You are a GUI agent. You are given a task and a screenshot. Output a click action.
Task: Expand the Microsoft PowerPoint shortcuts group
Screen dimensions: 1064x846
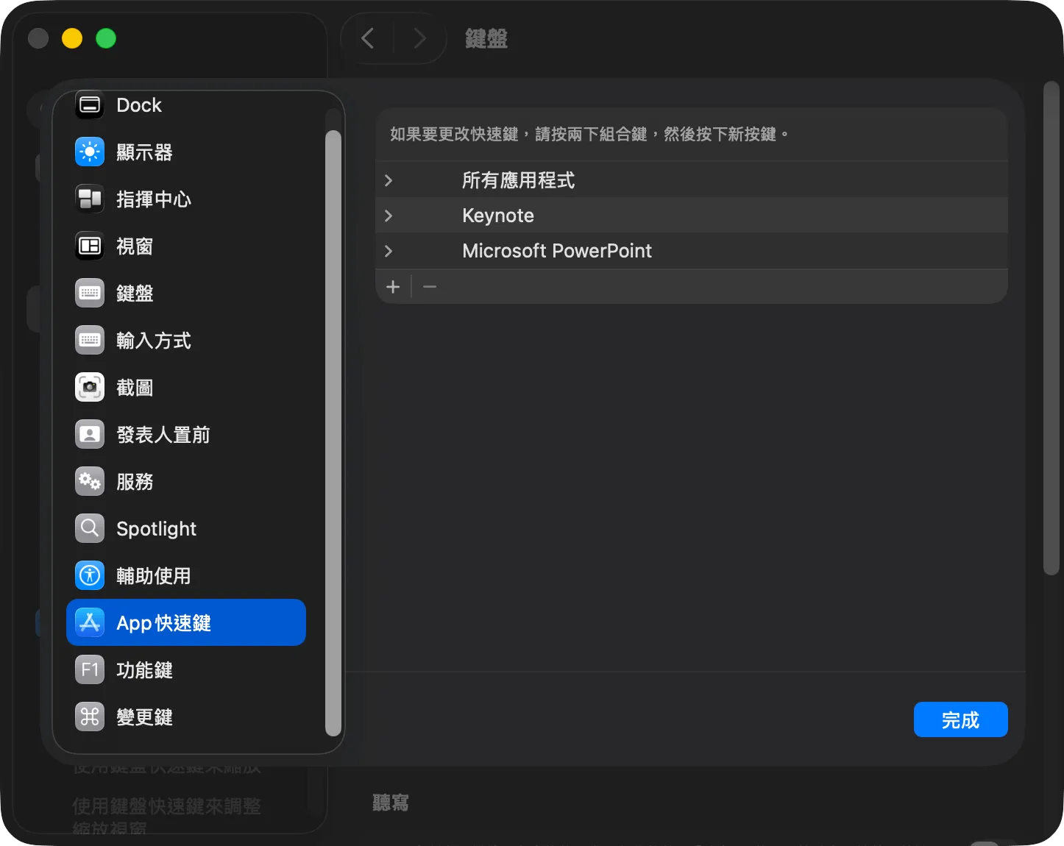(389, 250)
